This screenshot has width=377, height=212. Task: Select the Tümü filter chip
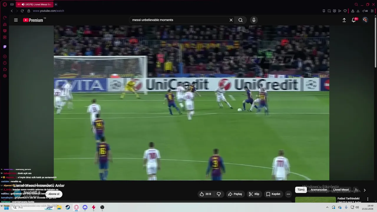[301, 190]
